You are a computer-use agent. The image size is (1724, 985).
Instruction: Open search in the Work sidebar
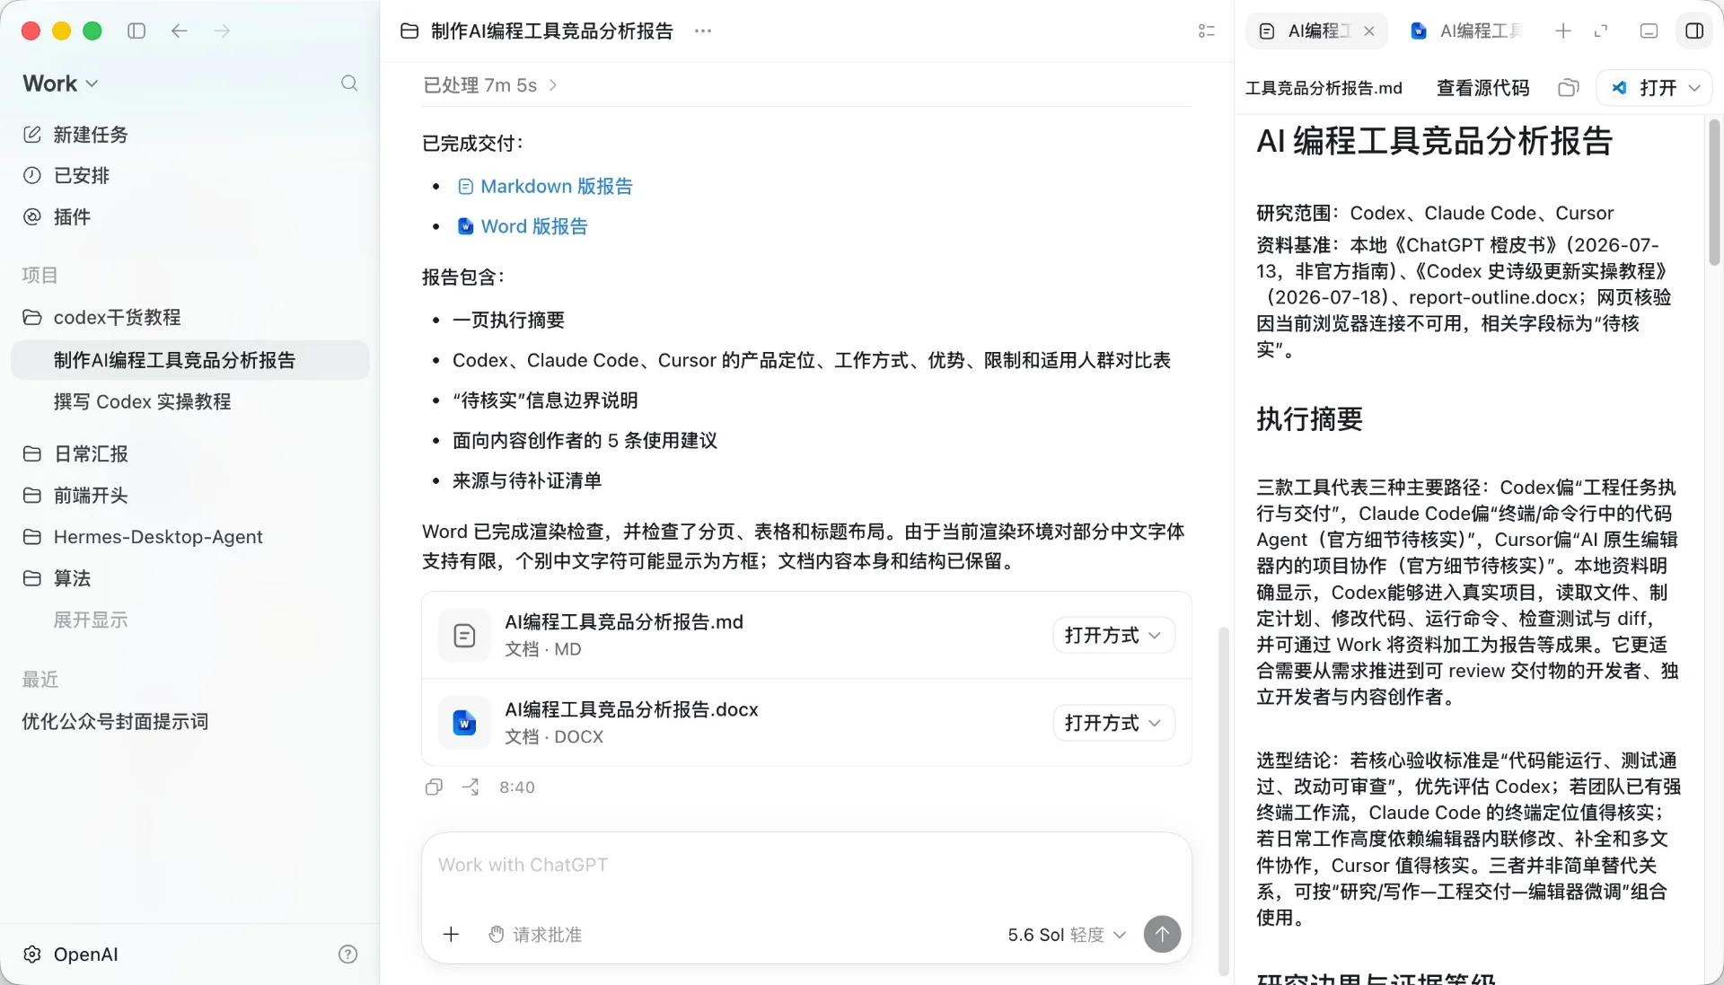tap(349, 84)
